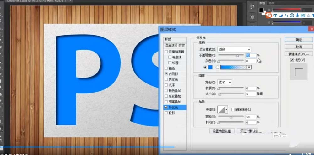The height and width of the screenshot is (155, 314).
Task: Open the soft keyboard icon in Sogou bar
Action: pos(303,15)
